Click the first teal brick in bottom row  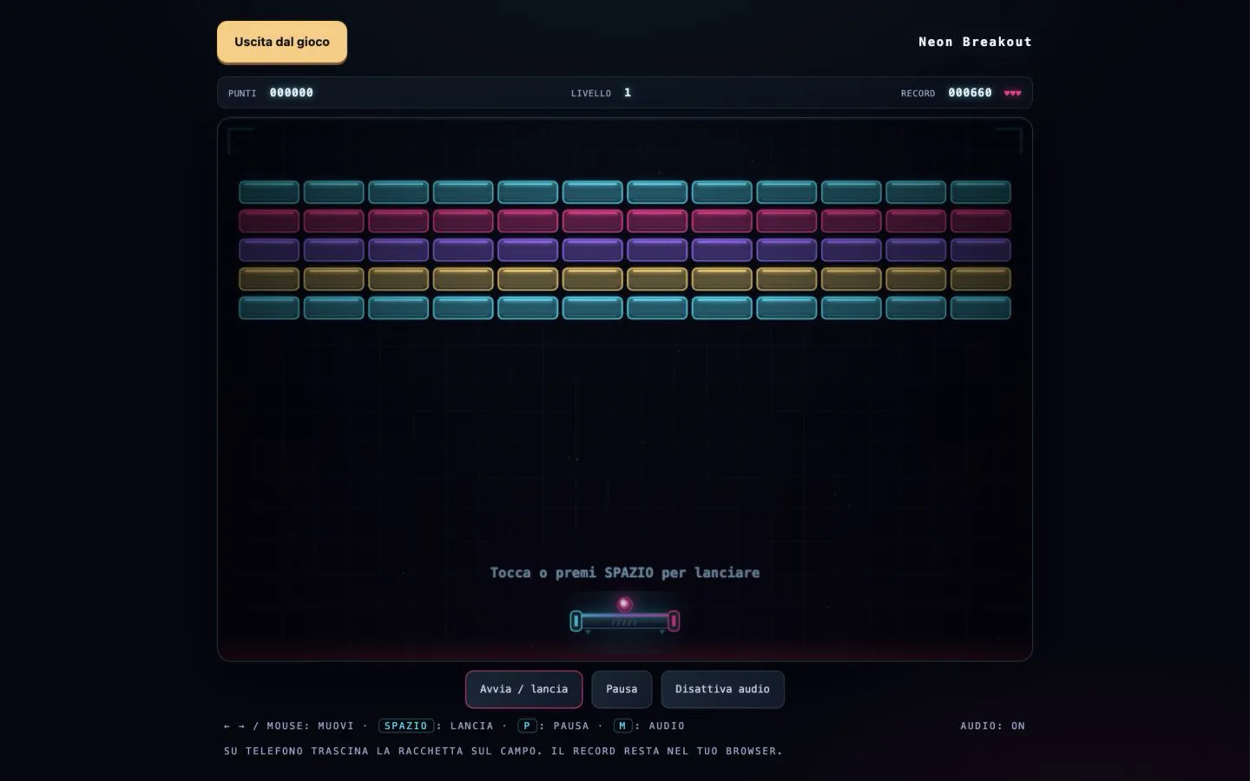click(269, 308)
